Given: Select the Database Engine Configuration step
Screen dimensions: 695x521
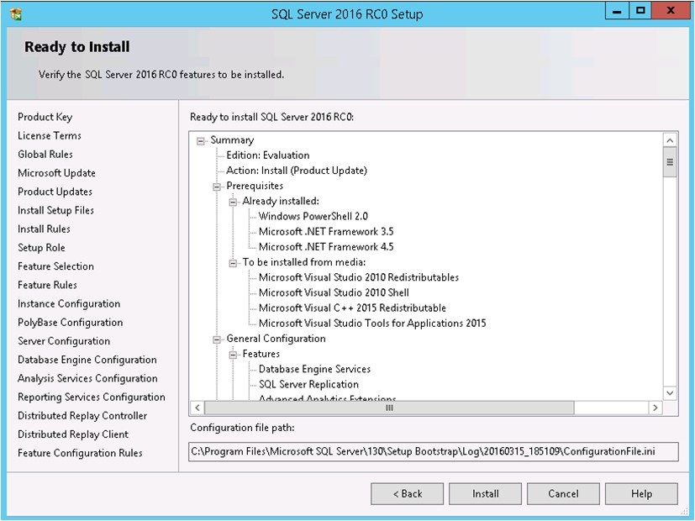Looking at the screenshot, I should pos(87,360).
